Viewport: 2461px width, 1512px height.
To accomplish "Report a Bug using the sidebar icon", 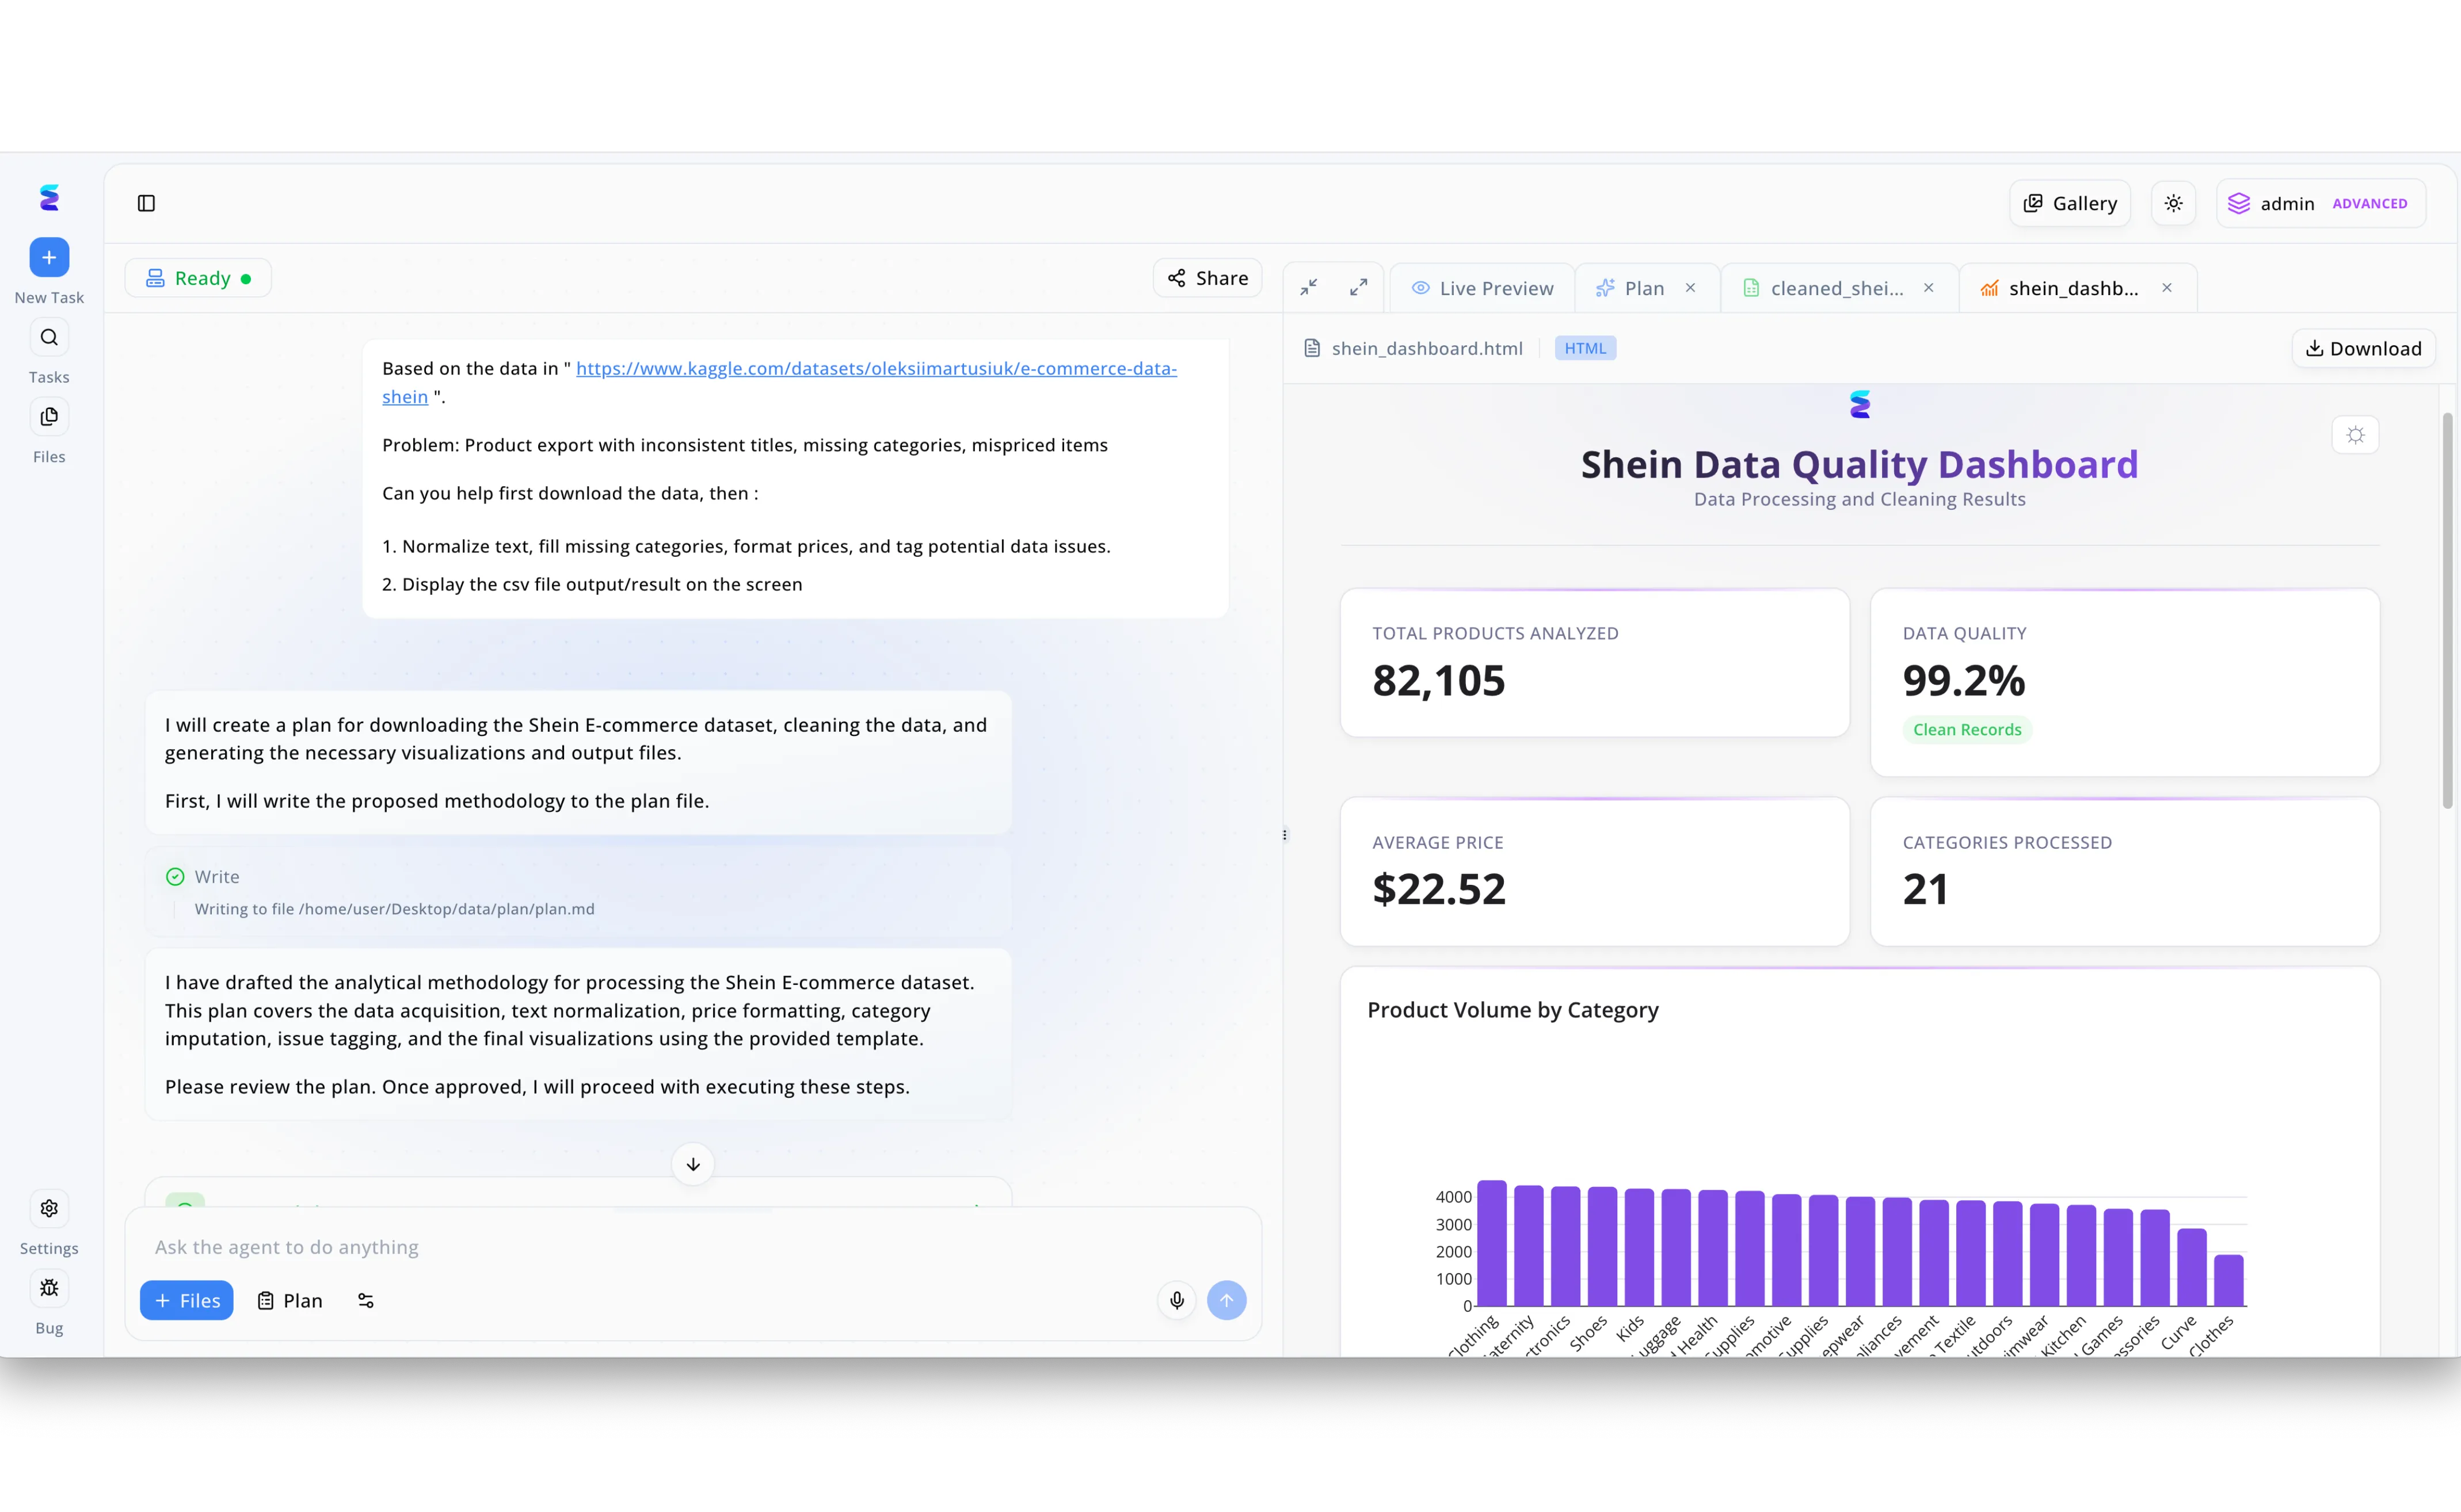I will coord(49,1288).
